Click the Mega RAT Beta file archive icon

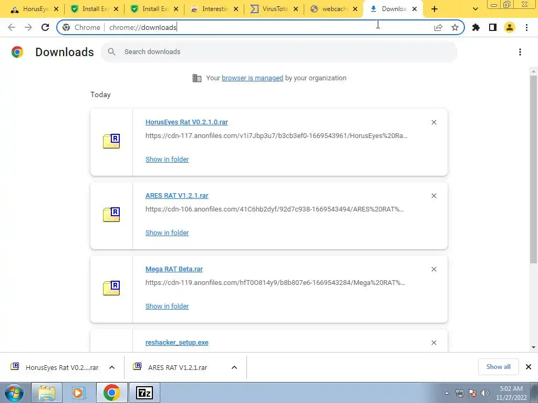[x=111, y=288]
